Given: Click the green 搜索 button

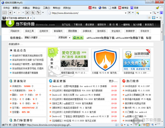Looking at the screenshot, I should pyautogui.click(x=78, y=38).
